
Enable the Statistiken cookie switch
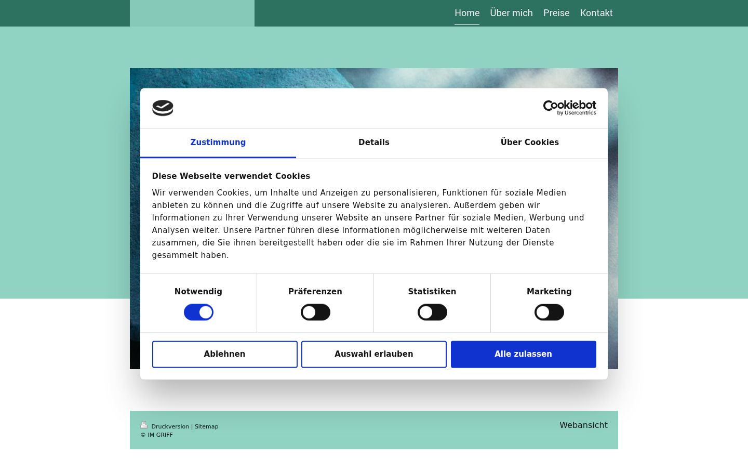pos(432,312)
